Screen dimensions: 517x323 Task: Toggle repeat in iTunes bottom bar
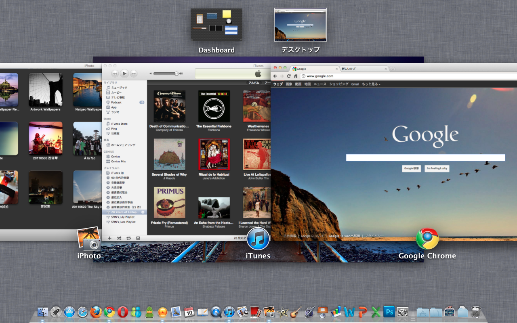[x=128, y=238]
